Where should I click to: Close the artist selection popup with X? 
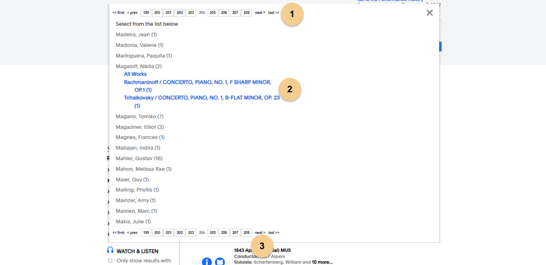point(430,13)
